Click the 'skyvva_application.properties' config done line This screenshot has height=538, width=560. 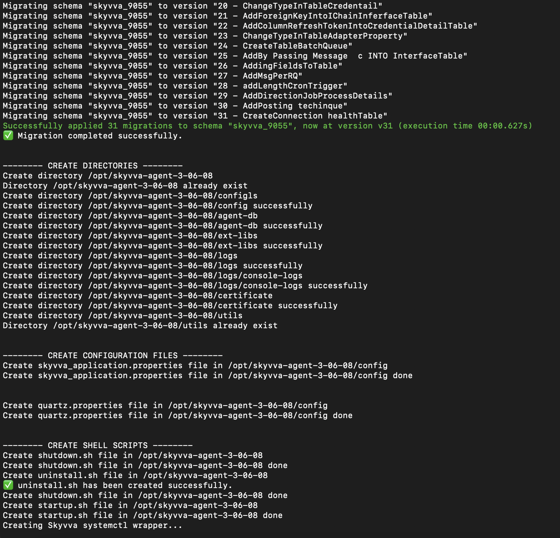(x=208, y=375)
